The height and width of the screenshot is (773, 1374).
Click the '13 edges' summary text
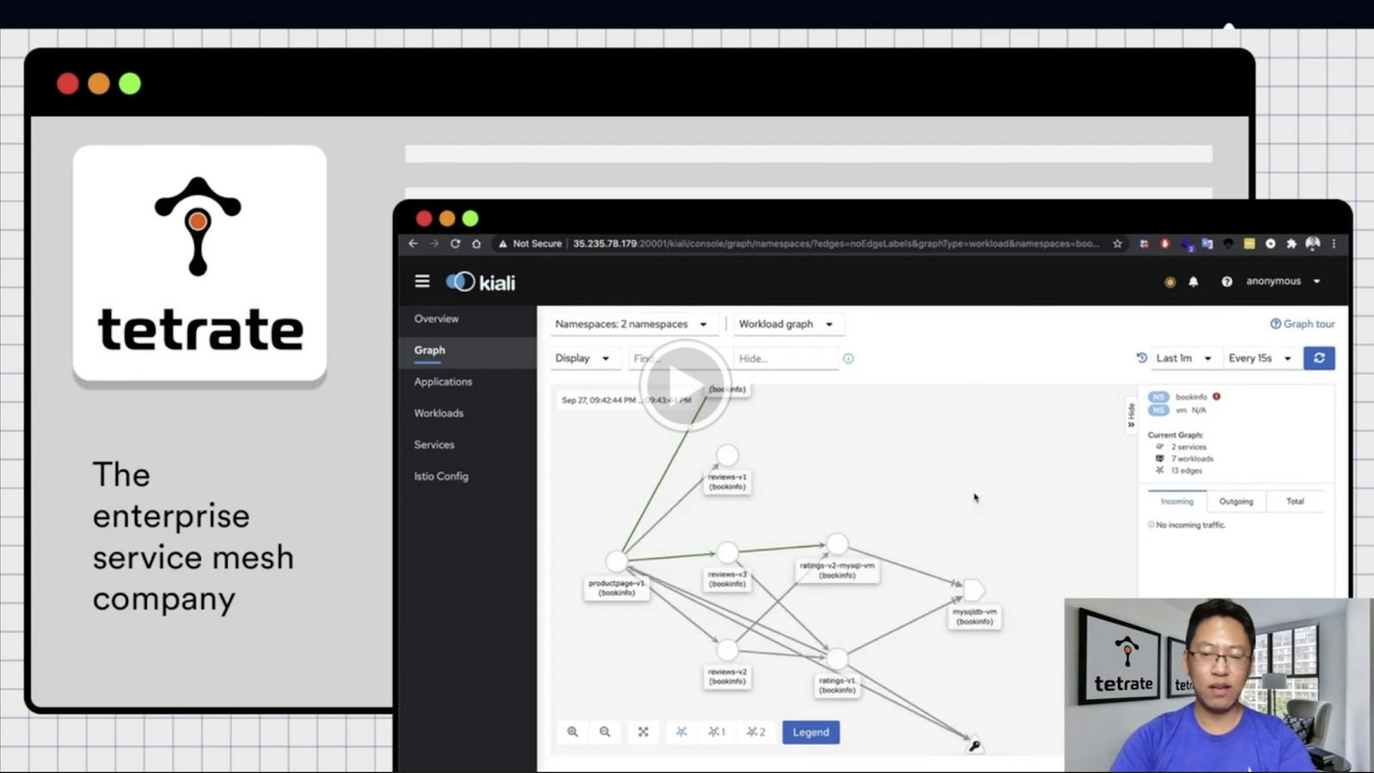[x=1187, y=471]
